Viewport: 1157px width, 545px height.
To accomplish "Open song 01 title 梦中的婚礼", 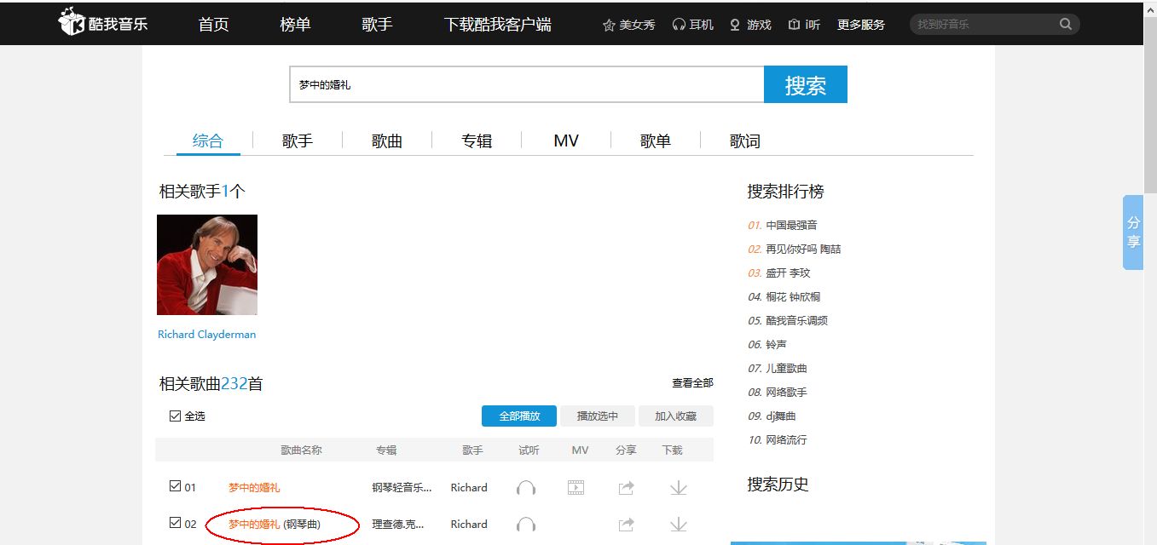I will click(x=254, y=488).
